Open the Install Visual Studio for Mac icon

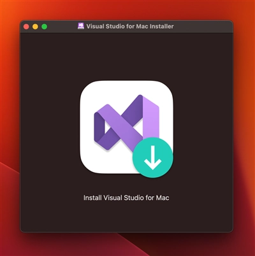pyautogui.click(x=127, y=129)
